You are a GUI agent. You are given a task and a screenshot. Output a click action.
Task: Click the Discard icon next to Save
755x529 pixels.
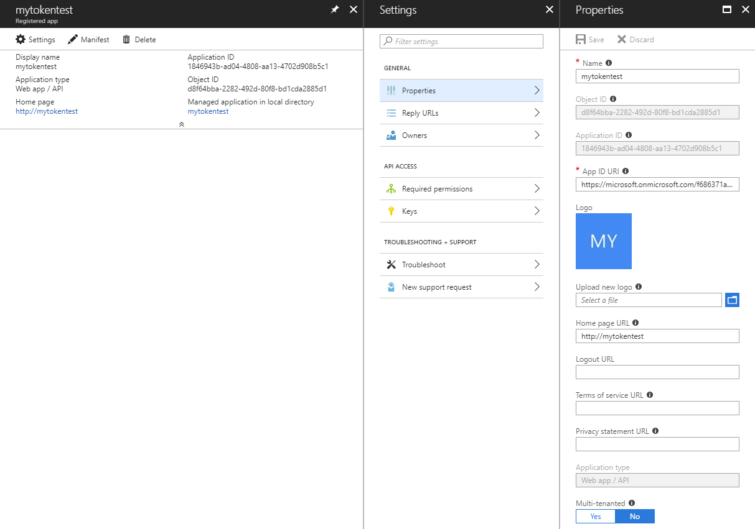(x=635, y=39)
